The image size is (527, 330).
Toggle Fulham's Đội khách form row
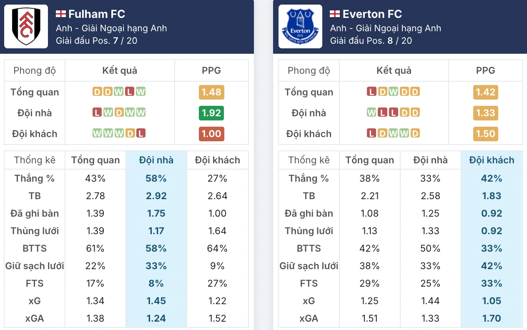[34, 134]
